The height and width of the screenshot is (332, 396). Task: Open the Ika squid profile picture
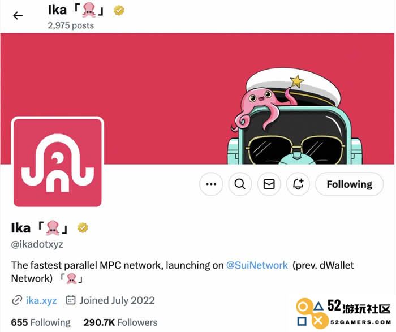click(x=58, y=162)
